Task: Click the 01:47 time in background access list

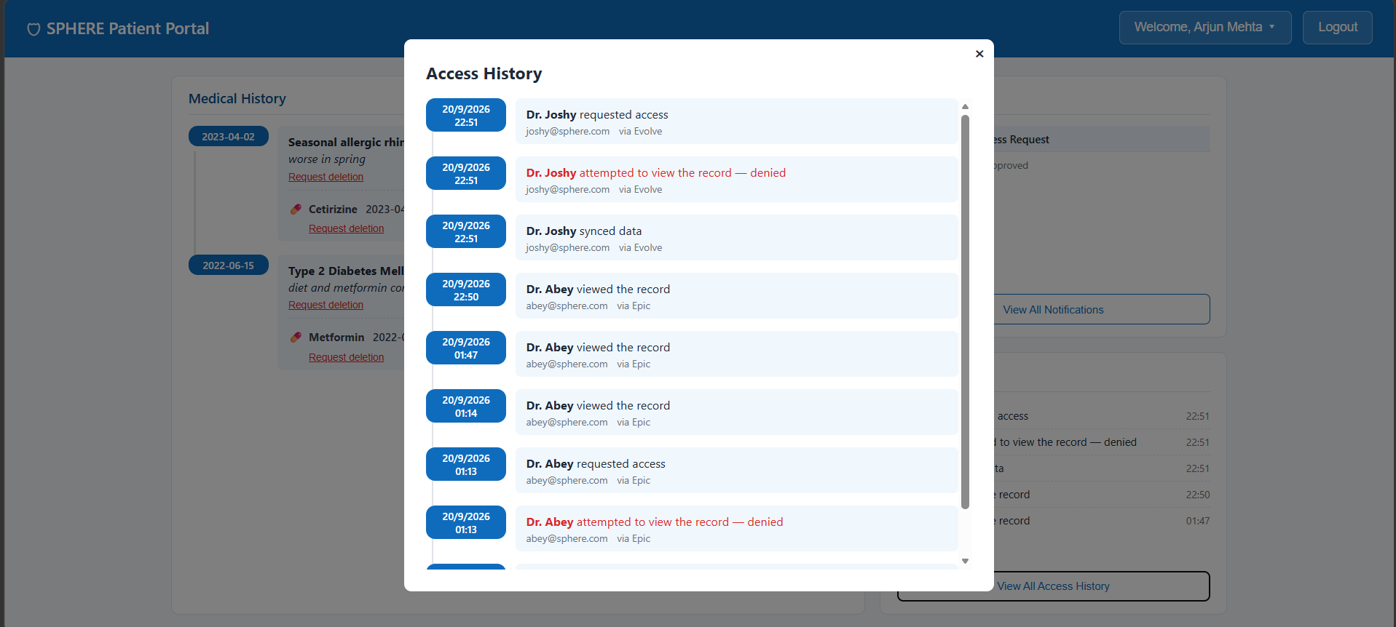Action: point(1198,521)
